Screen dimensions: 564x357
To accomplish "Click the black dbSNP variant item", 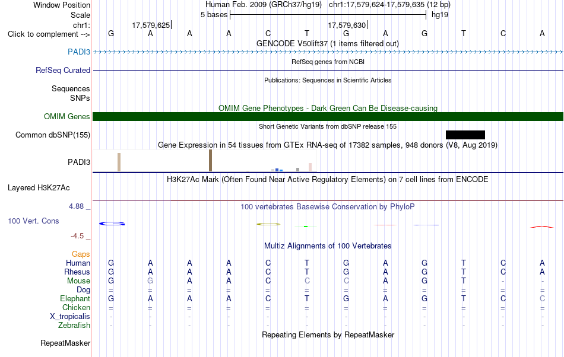I will click(x=465, y=135).
